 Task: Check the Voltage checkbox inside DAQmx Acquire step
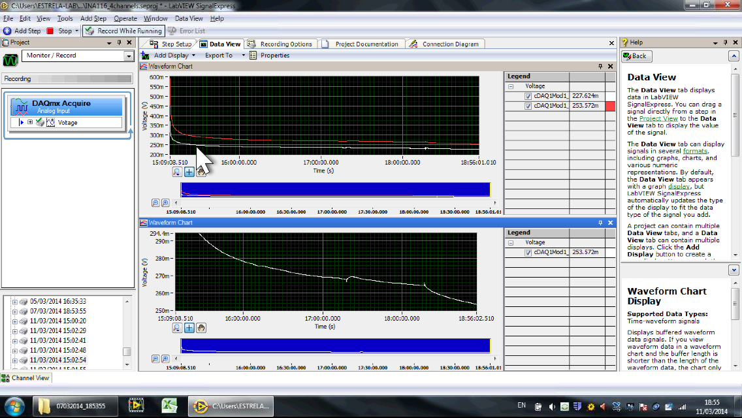tap(40, 122)
